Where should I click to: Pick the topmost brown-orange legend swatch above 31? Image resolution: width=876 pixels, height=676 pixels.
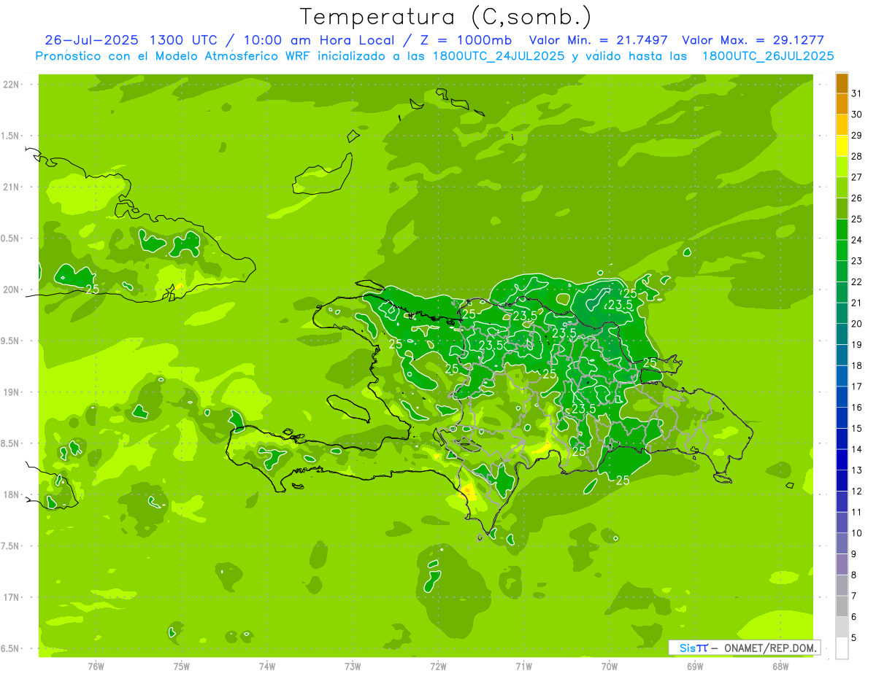842,83
